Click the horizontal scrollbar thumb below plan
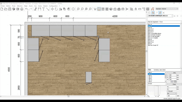The width and height of the screenshot is (182, 102). coord(69,96)
